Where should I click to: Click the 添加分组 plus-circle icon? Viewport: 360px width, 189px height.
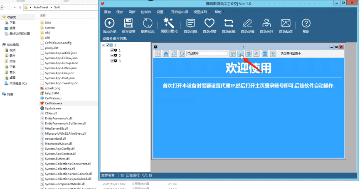(x=109, y=23)
